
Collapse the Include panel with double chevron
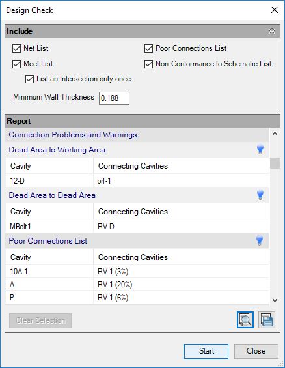click(272, 31)
